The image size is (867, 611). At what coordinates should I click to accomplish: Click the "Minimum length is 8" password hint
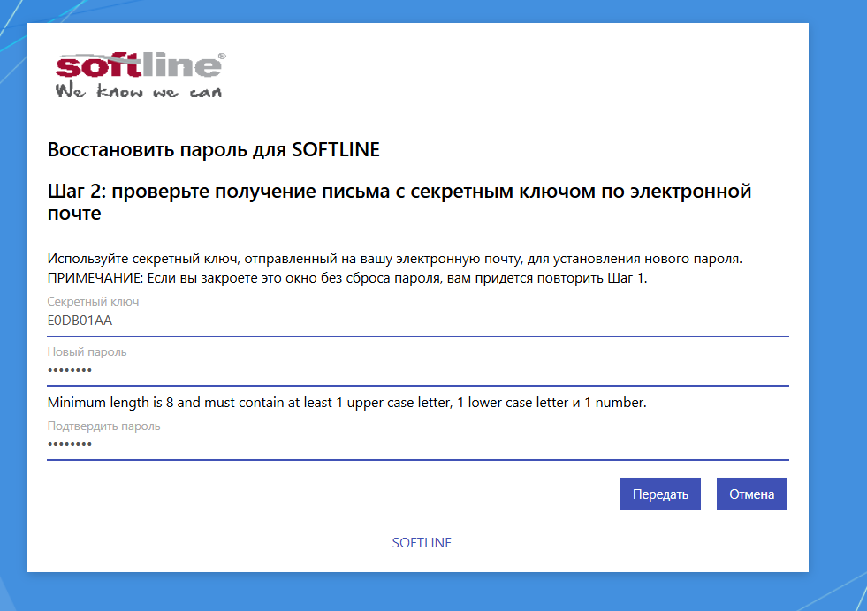coord(346,404)
